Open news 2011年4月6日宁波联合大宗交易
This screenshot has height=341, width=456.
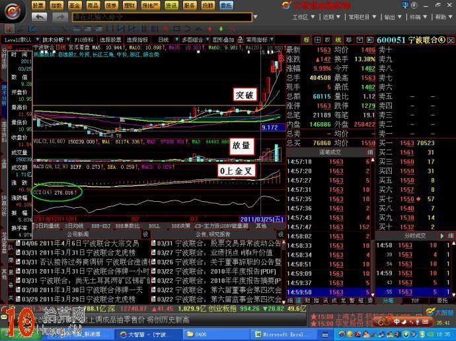[x=81, y=243]
